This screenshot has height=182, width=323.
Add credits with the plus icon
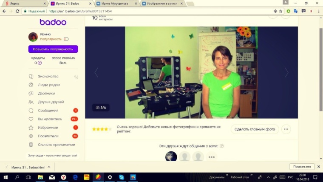(x=40, y=63)
